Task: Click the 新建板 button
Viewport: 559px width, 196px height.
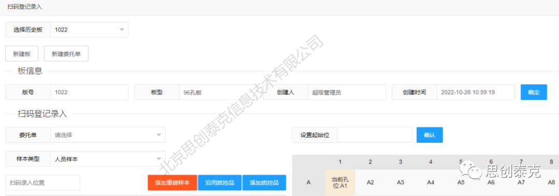Action: 22,54
